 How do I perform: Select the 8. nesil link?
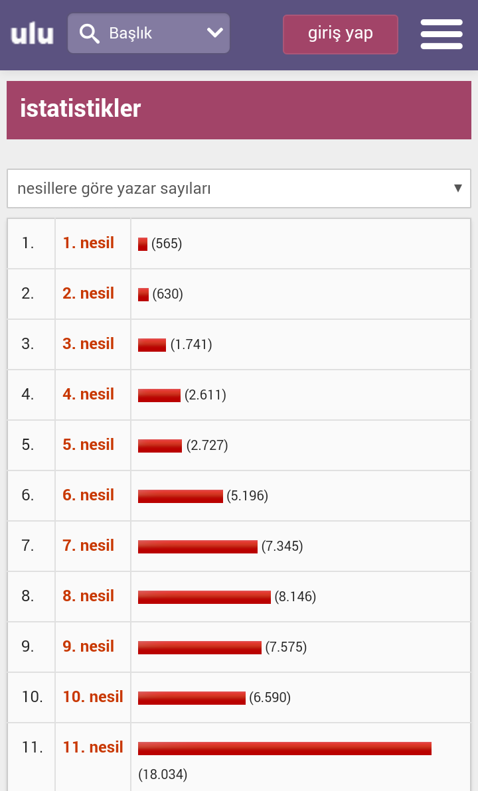(x=88, y=596)
